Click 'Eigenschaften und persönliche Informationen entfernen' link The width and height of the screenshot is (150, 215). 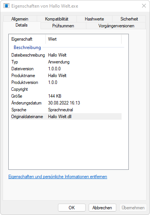pyautogui.click(x=58, y=177)
